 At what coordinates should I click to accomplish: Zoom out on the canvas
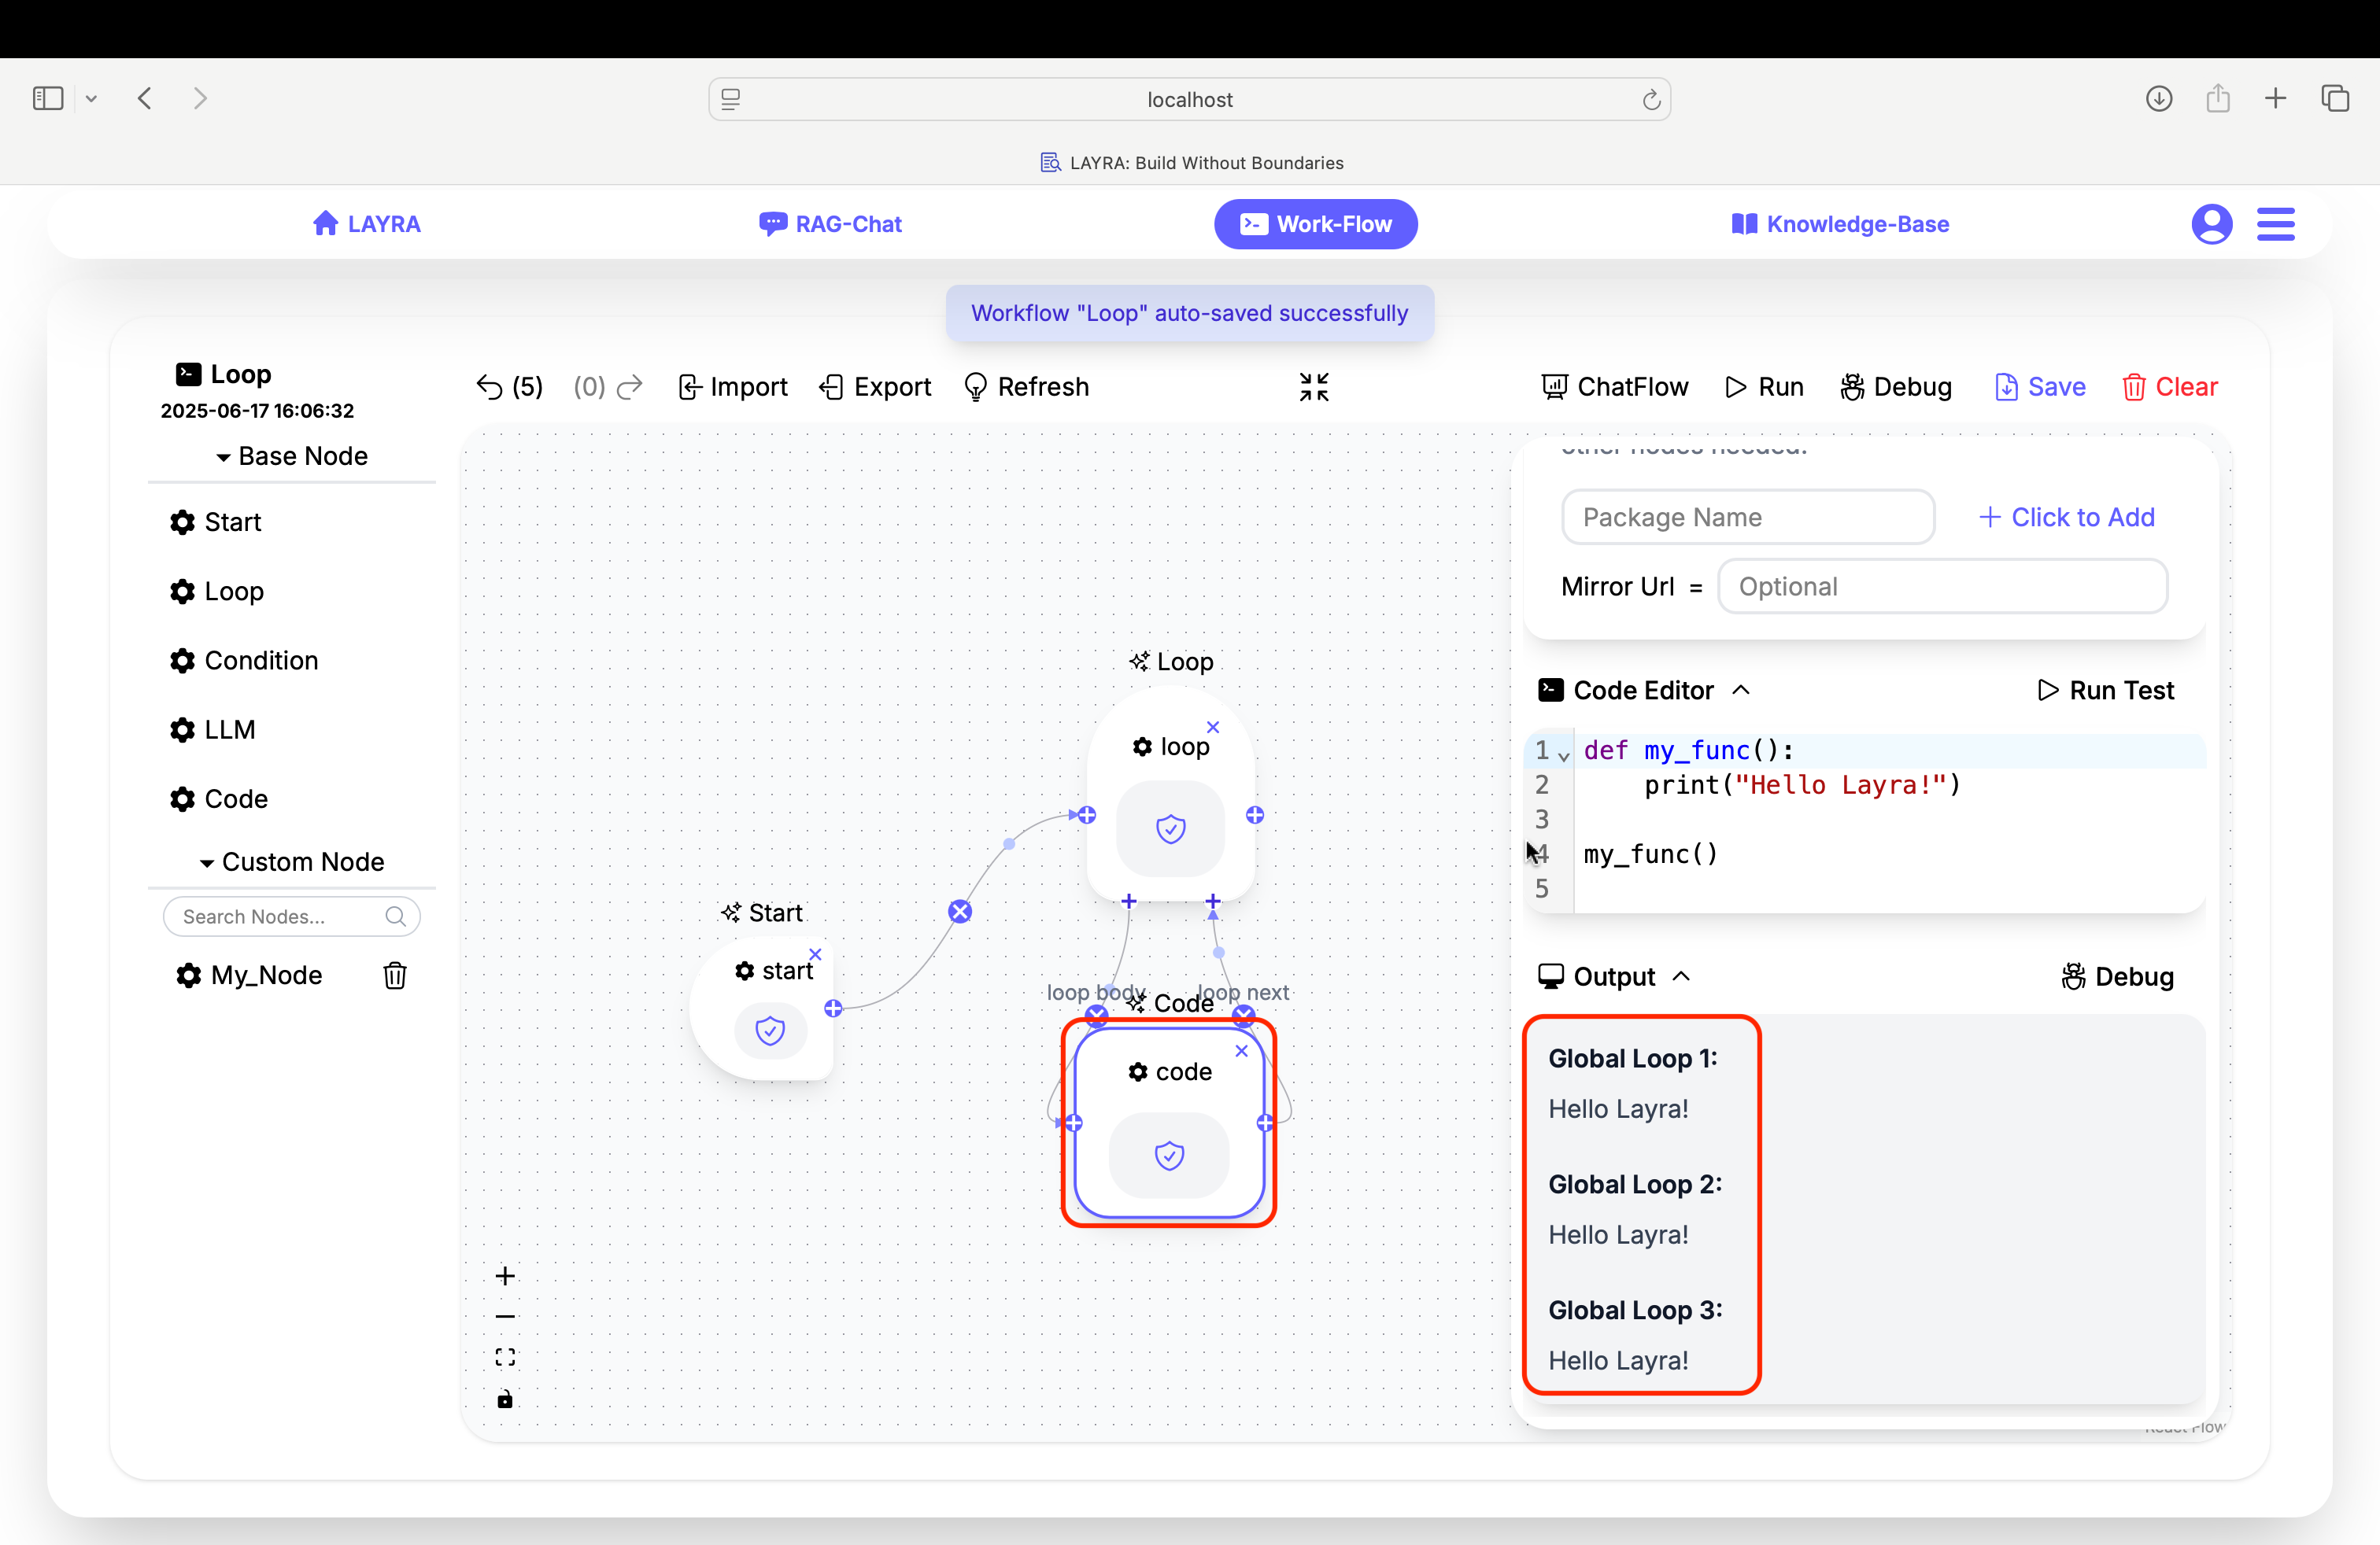click(505, 1316)
